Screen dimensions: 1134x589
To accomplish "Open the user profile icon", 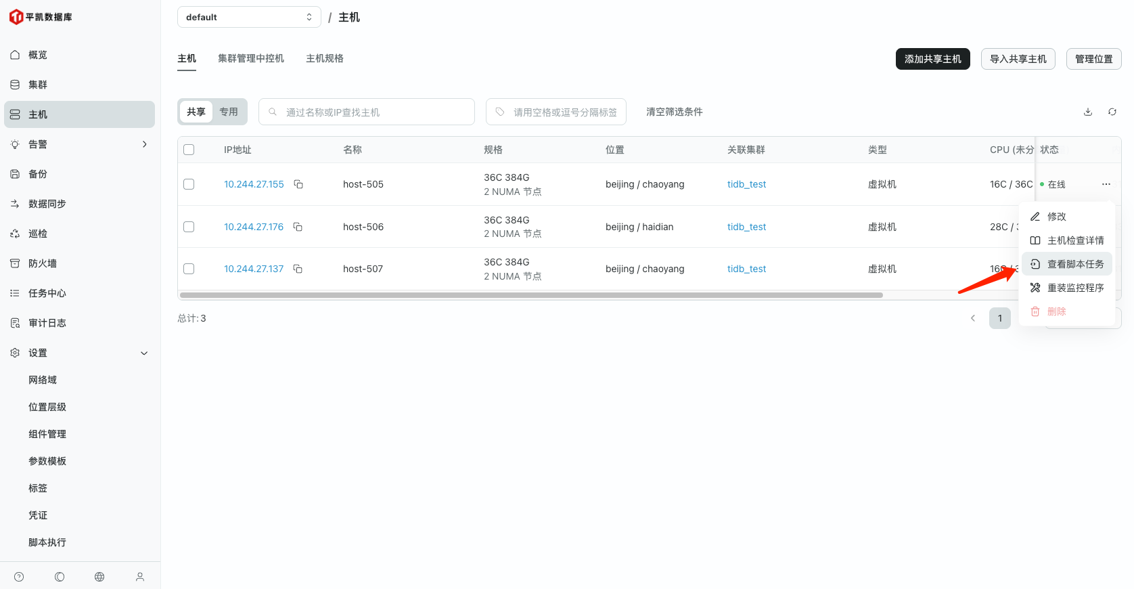I will [140, 577].
